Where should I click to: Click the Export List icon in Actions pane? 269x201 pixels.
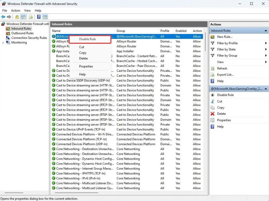213,75
